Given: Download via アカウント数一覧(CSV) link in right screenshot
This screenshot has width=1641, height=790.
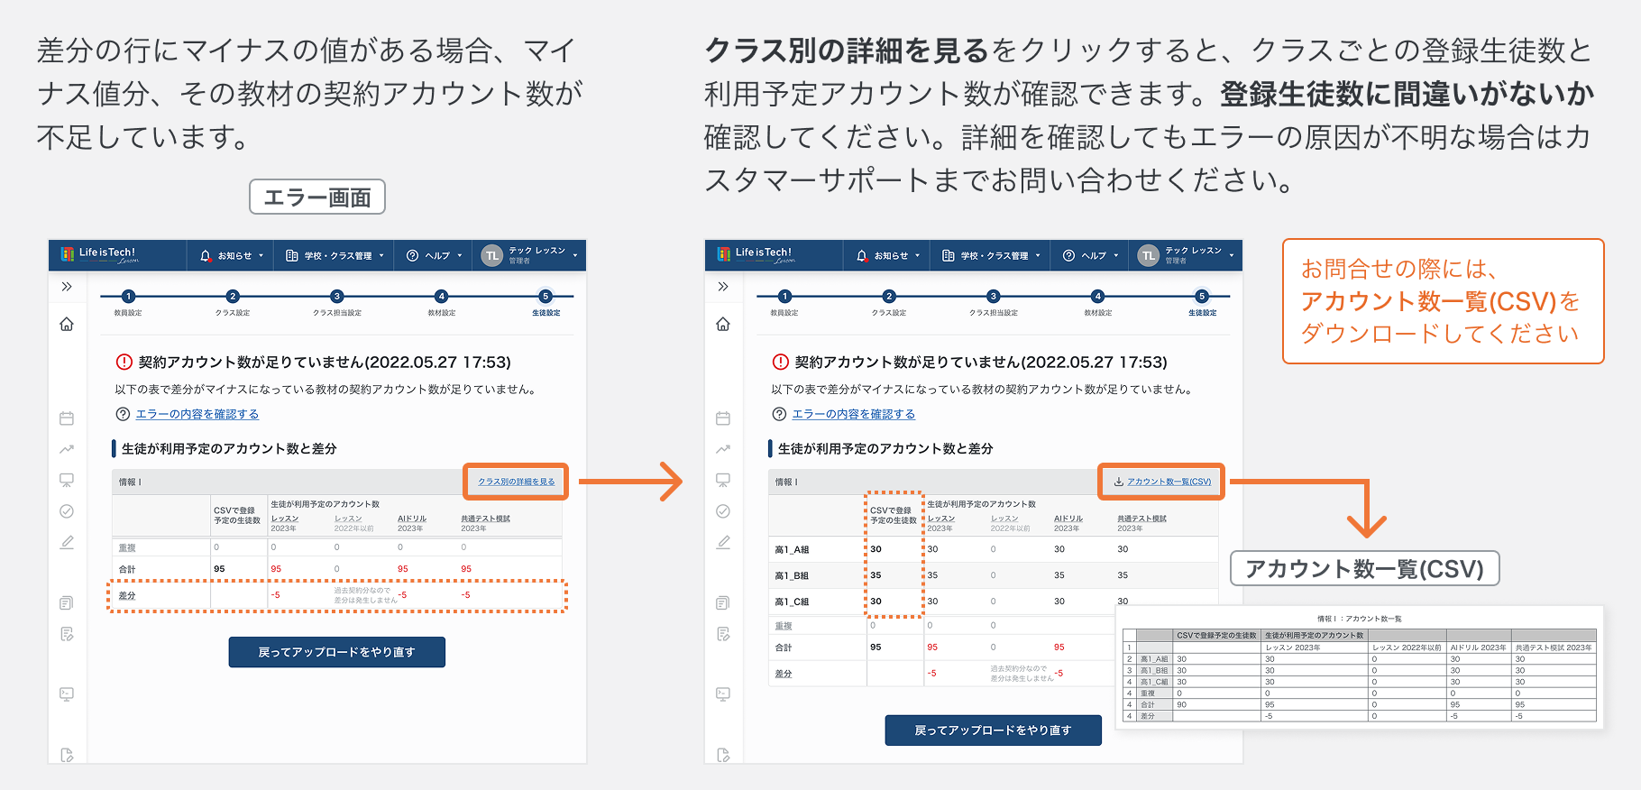Looking at the screenshot, I should pos(1163,482).
